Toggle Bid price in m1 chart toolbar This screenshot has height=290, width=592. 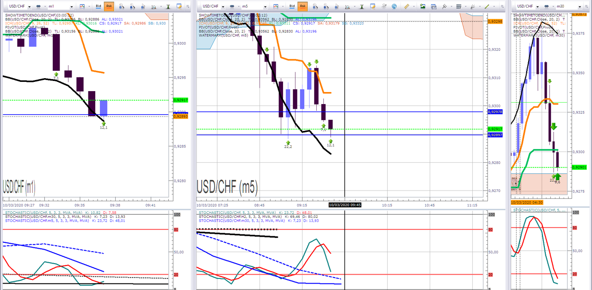[98, 6]
